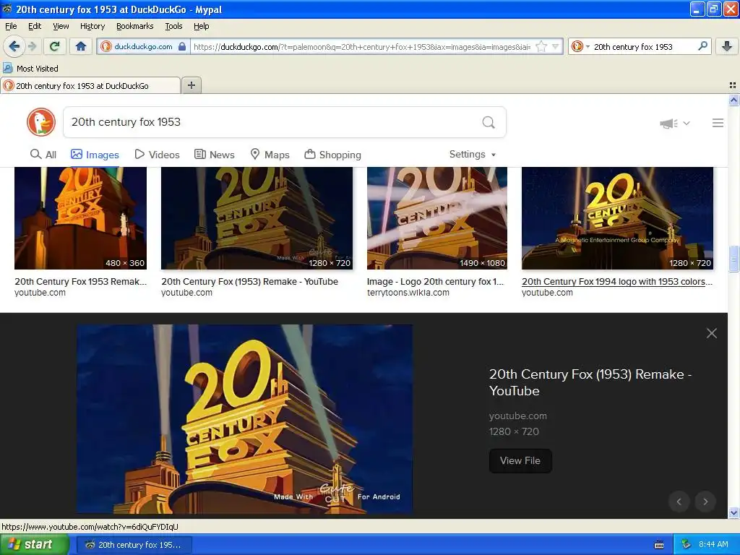Switch to the Shopping results tab

tap(332, 155)
